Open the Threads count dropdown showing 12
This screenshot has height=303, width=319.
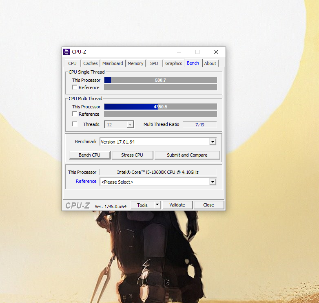(x=119, y=125)
